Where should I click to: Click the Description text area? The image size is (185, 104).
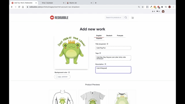113,70
